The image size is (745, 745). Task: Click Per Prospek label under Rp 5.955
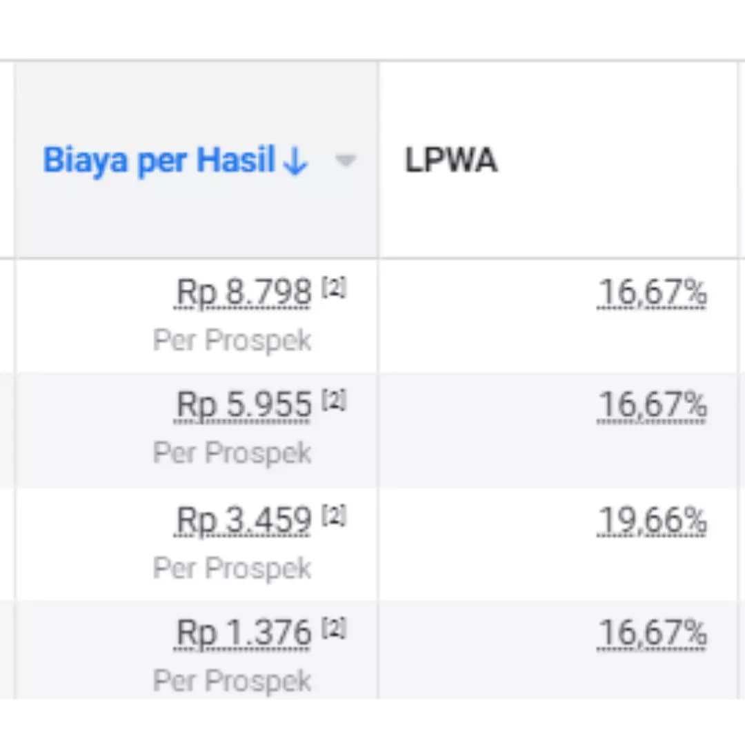(x=232, y=453)
